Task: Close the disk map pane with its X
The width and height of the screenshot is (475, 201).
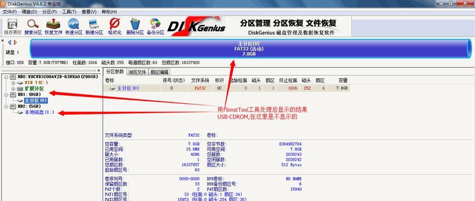Action: pos(3,41)
